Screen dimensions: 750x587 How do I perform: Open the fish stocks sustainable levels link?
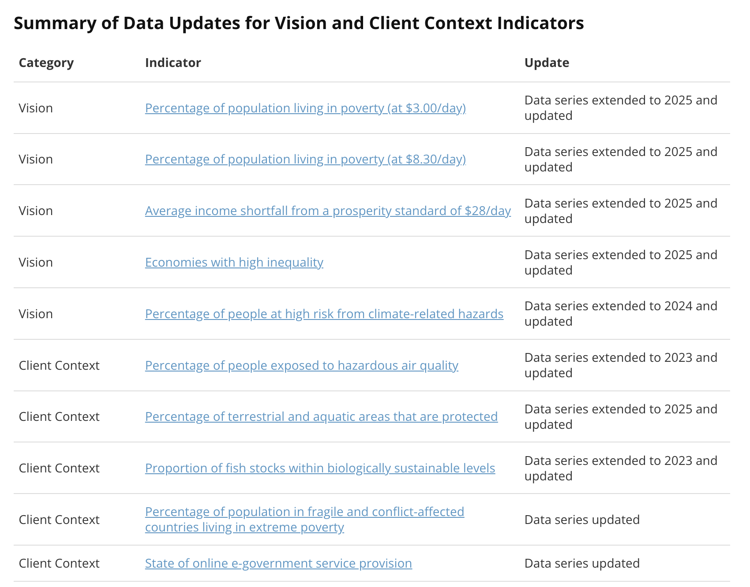320,468
